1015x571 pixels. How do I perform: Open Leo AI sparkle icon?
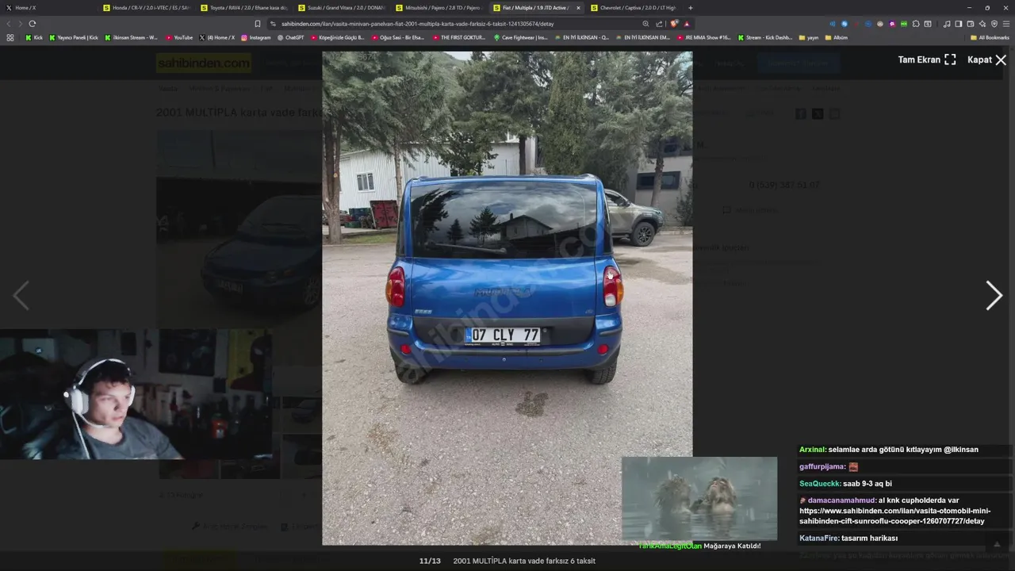point(982,24)
